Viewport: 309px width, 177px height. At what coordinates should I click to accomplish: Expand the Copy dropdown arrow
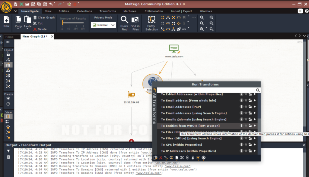(x=18, y=29)
